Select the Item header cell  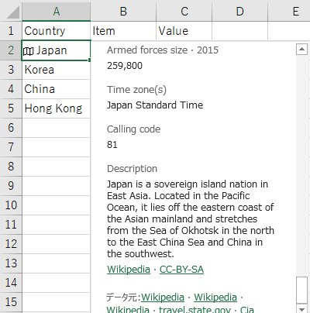click(123, 31)
